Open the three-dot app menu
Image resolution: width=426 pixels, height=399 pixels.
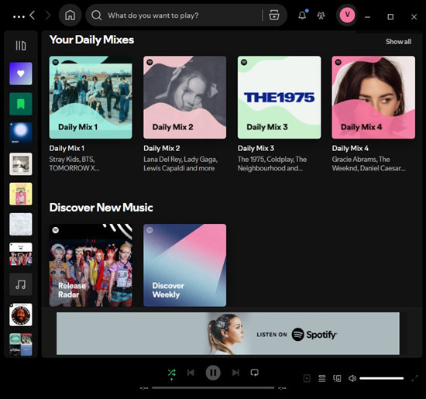tap(19, 16)
